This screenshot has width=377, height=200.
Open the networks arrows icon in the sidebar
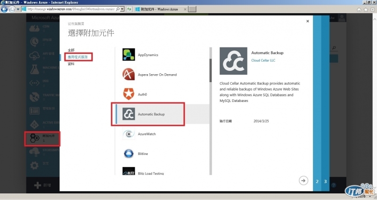point(34,83)
